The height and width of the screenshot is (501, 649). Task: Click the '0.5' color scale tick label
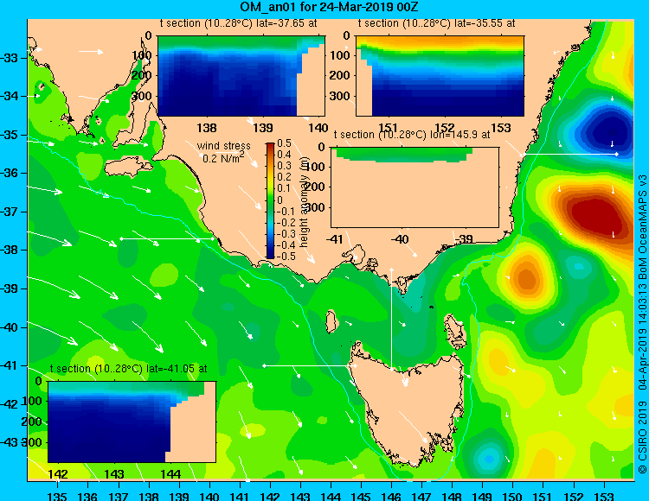284,143
